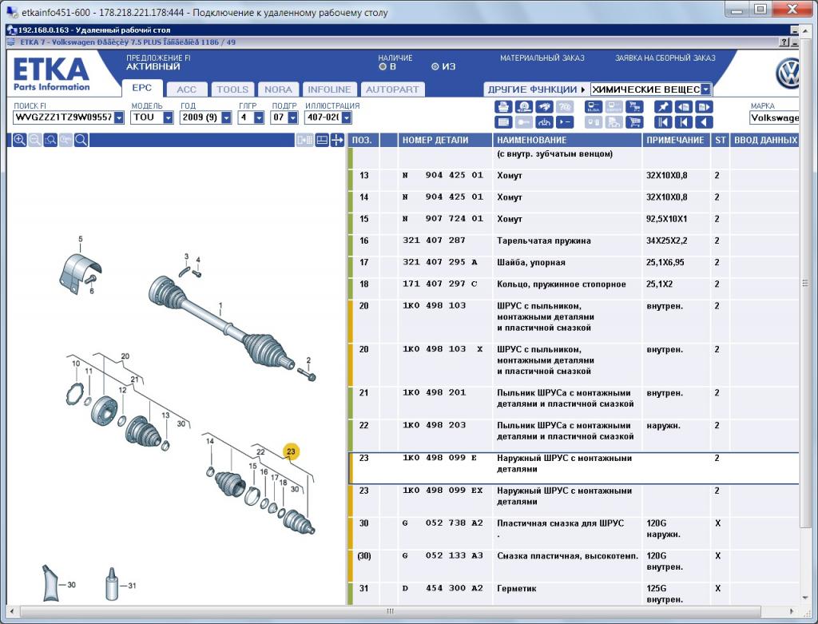Image resolution: width=818 pixels, height=624 pixels.
Task: Switch to the EPC tab
Action: [142, 88]
